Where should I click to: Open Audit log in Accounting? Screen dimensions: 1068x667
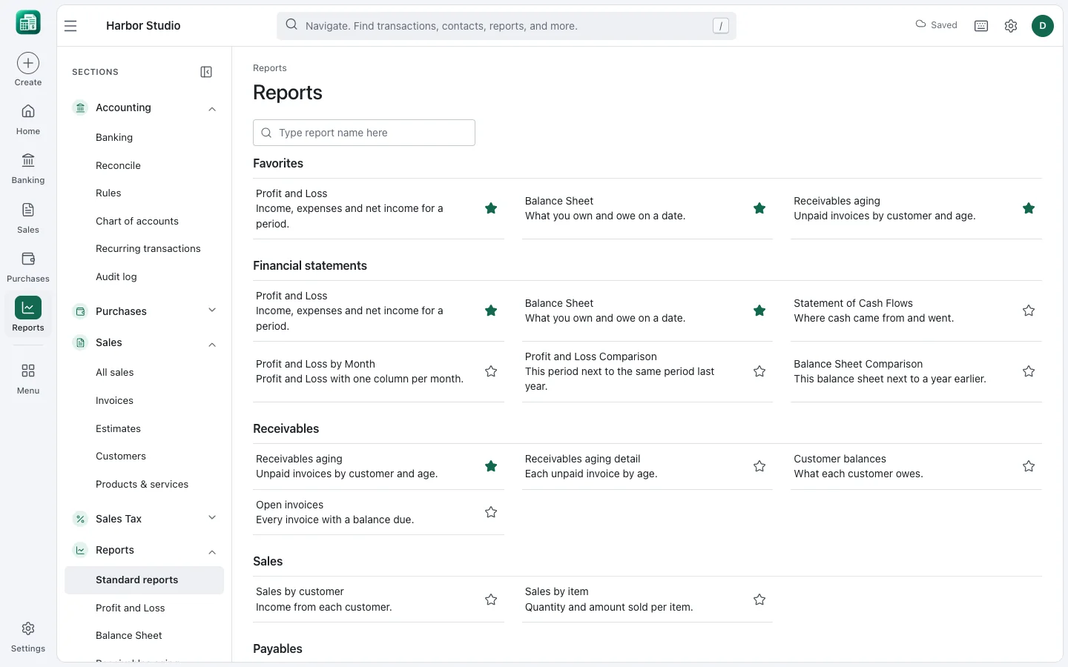(116, 276)
